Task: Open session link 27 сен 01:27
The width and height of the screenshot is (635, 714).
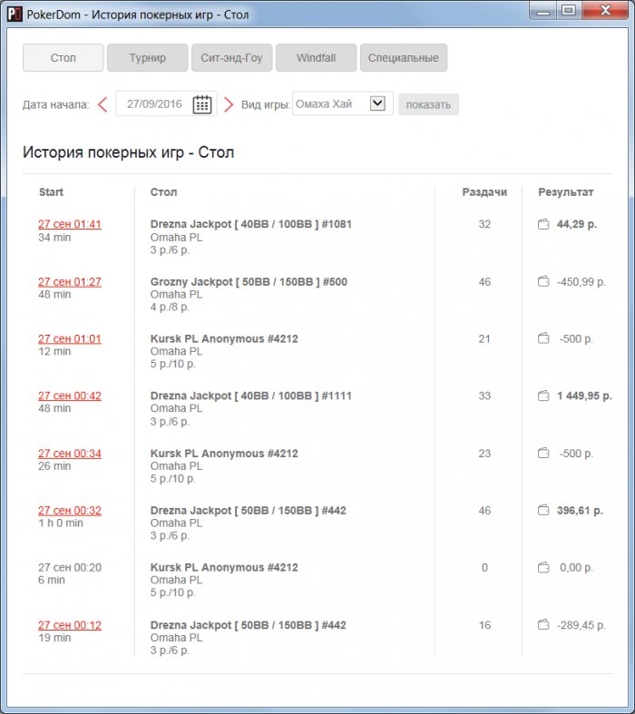Action: tap(70, 282)
